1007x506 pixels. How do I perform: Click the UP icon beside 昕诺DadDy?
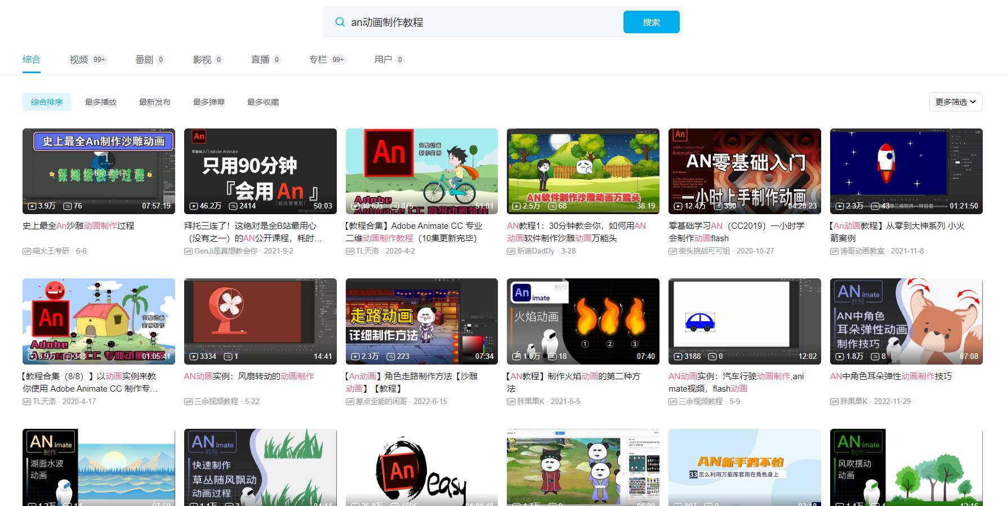(x=511, y=251)
